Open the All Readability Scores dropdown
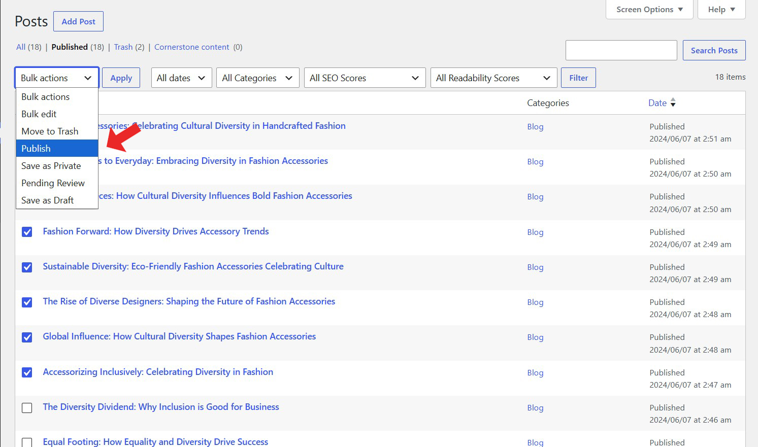The image size is (758, 447). pyautogui.click(x=493, y=78)
